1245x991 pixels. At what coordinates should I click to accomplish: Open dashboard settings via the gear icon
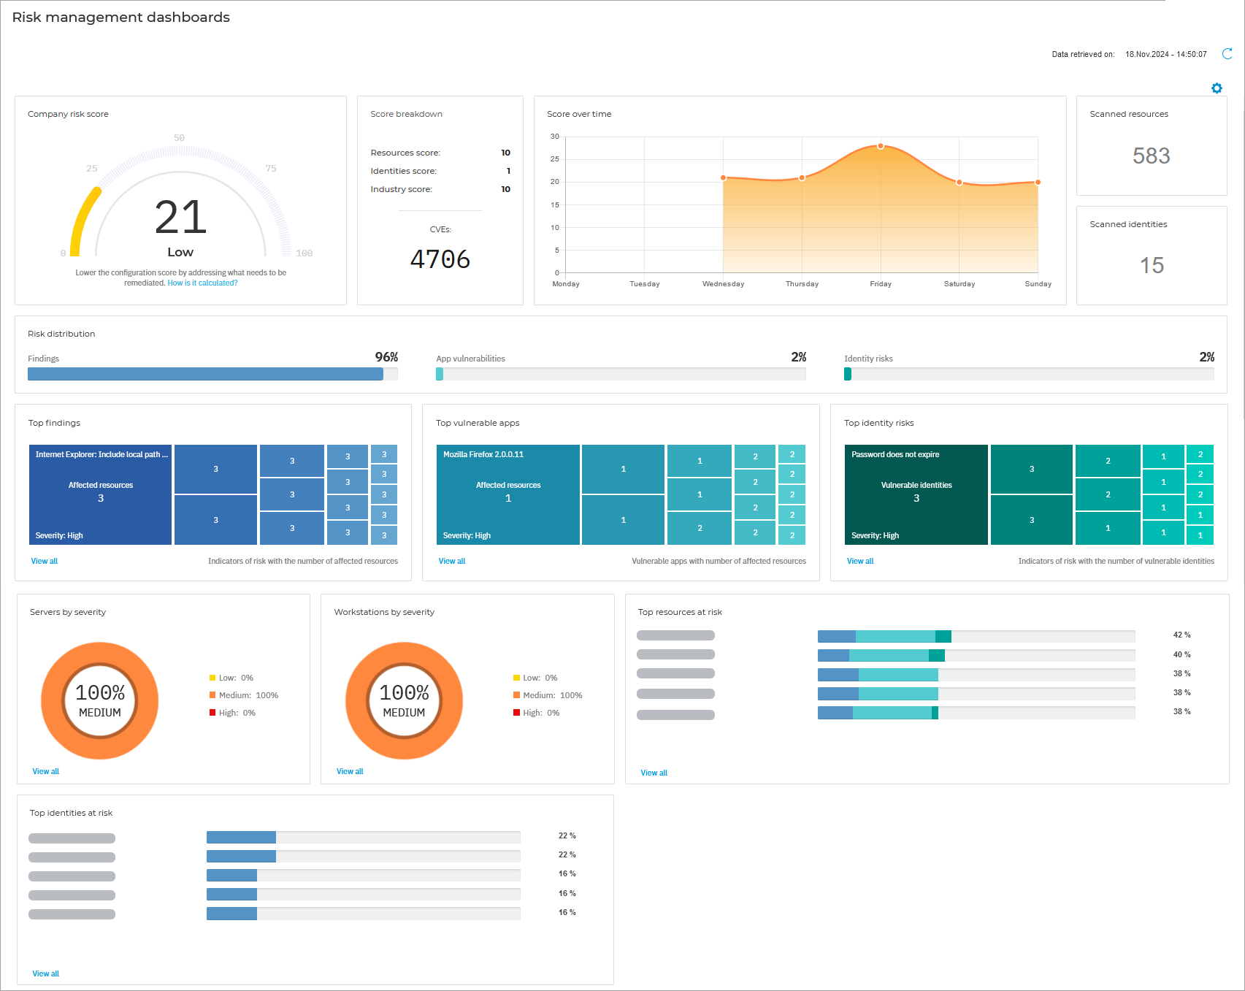pyautogui.click(x=1217, y=88)
